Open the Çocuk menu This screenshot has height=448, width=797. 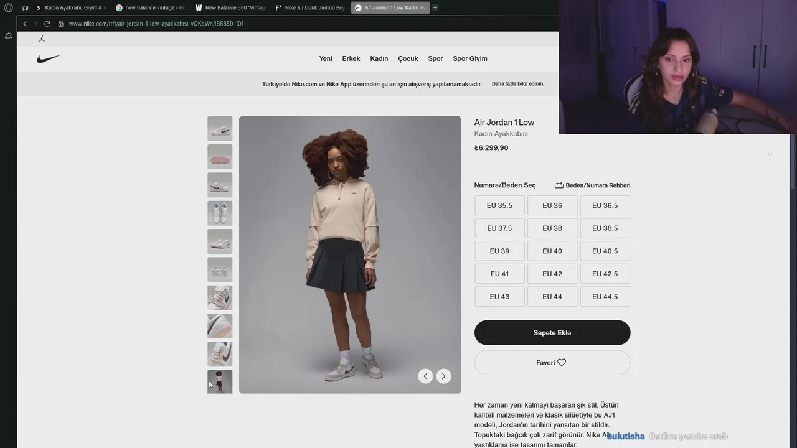(x=408, y=58)
